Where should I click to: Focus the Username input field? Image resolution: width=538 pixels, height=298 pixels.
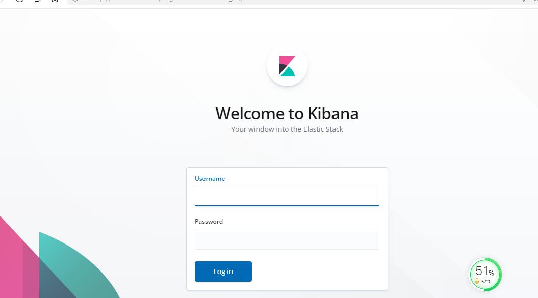click(x=287, y=196)
